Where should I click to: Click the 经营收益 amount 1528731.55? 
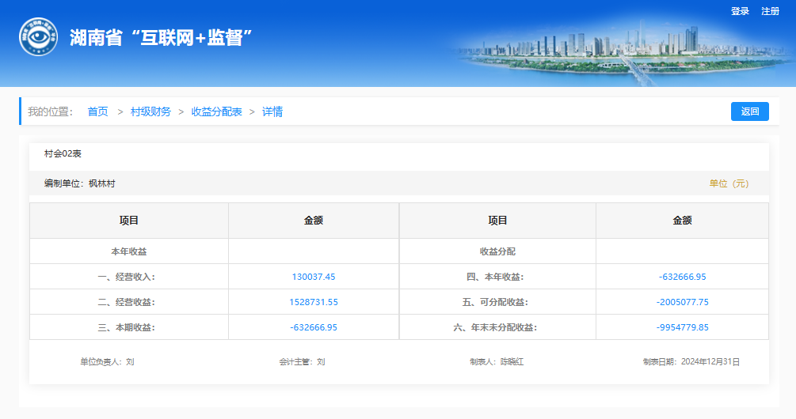(313, 302)
